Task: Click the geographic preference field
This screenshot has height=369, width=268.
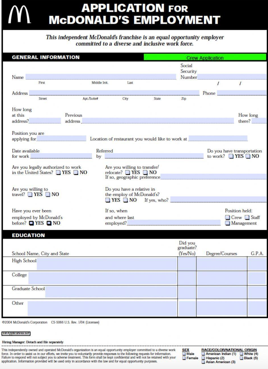Action: pos(213,177)
